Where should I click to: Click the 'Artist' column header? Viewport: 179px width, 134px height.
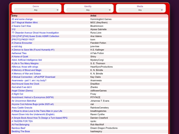point(93,16)
